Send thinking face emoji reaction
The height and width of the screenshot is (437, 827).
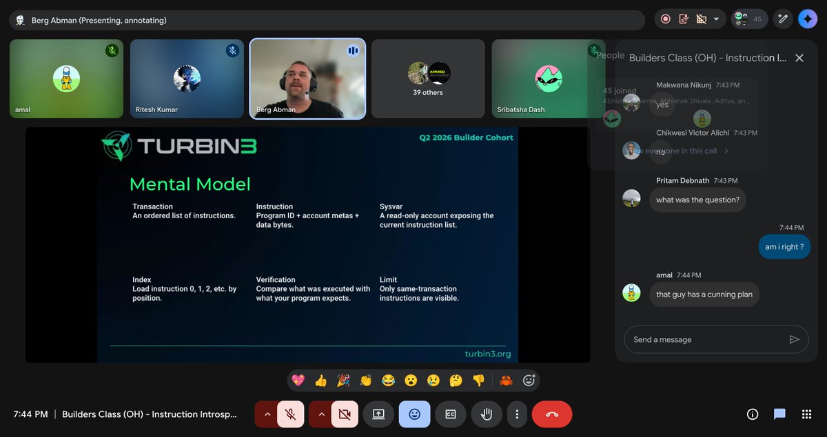(456, 380)
